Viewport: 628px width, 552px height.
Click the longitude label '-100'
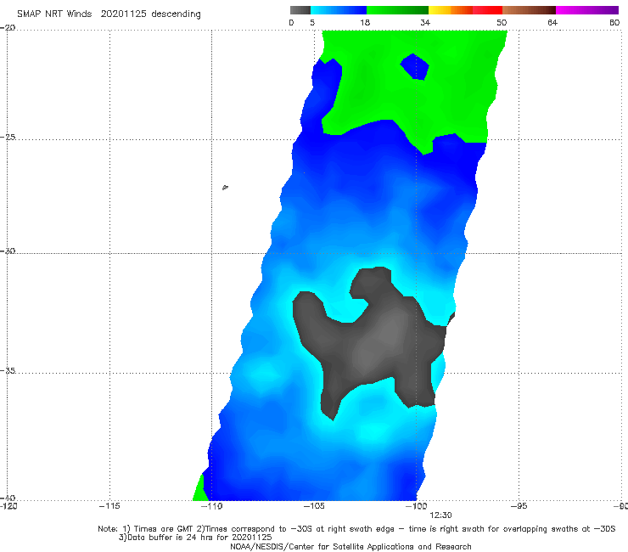416,506
